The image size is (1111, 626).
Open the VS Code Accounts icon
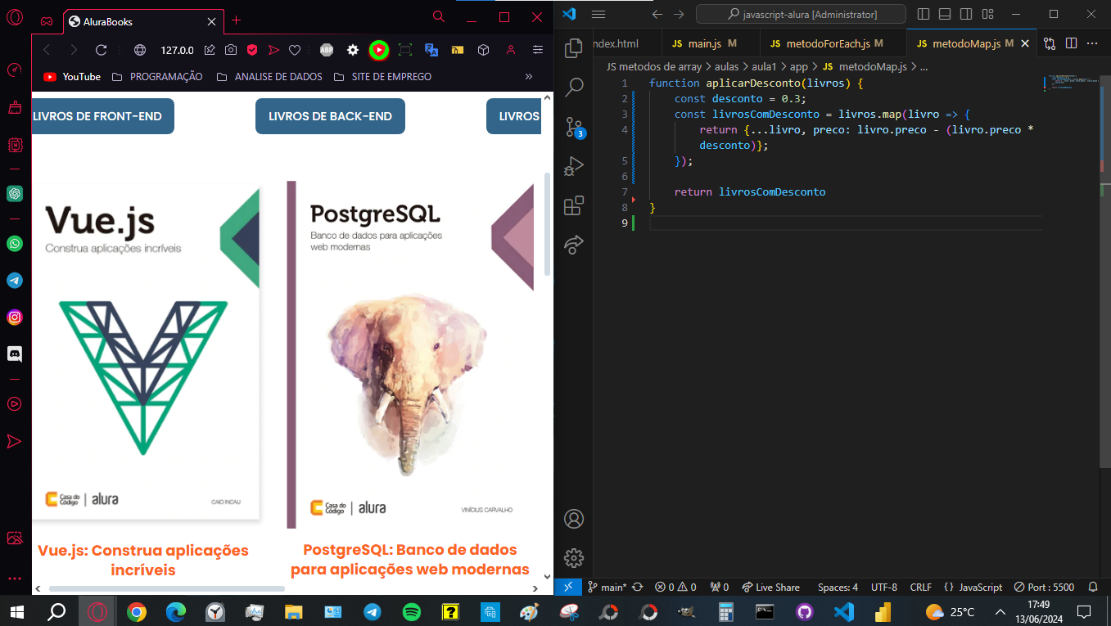click(574, 519)
